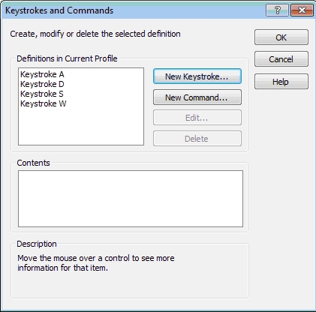Click the 'Create, modify or delete' instruction text

click(x=95, y=34)
